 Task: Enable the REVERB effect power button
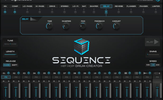click(119, 12)
